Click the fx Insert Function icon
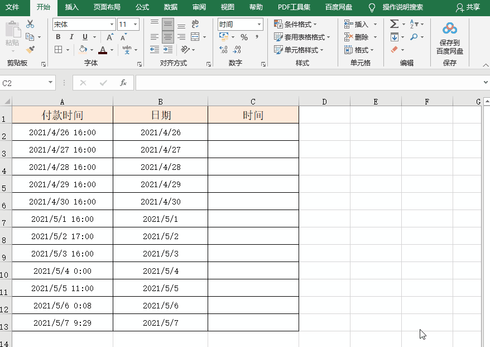Viewport: 490px width, 347px height. point(123,83)
